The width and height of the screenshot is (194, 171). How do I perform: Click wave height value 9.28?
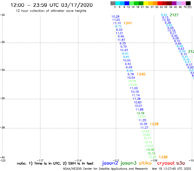point(129,67)
